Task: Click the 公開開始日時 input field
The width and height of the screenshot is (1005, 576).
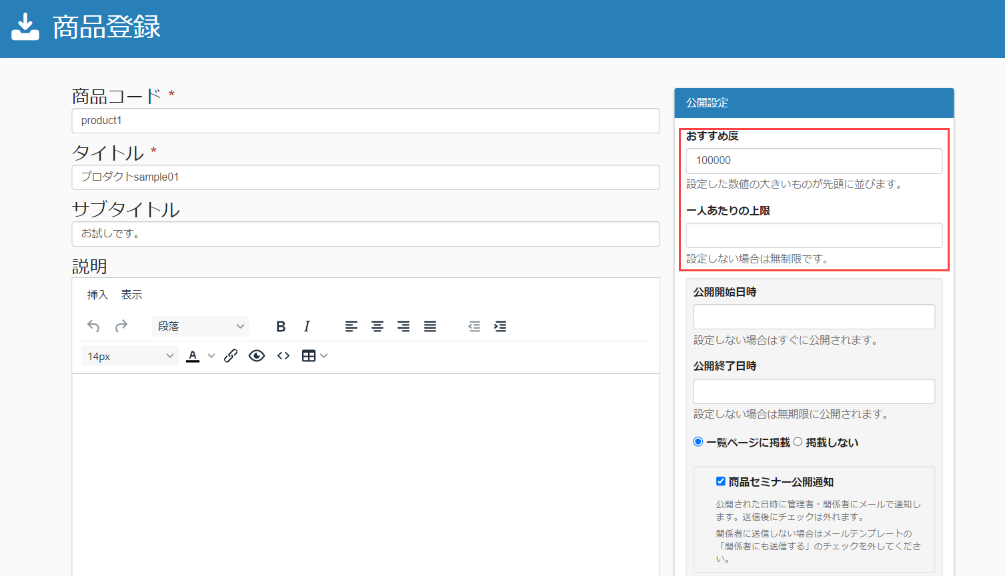Action: point(814,317)
